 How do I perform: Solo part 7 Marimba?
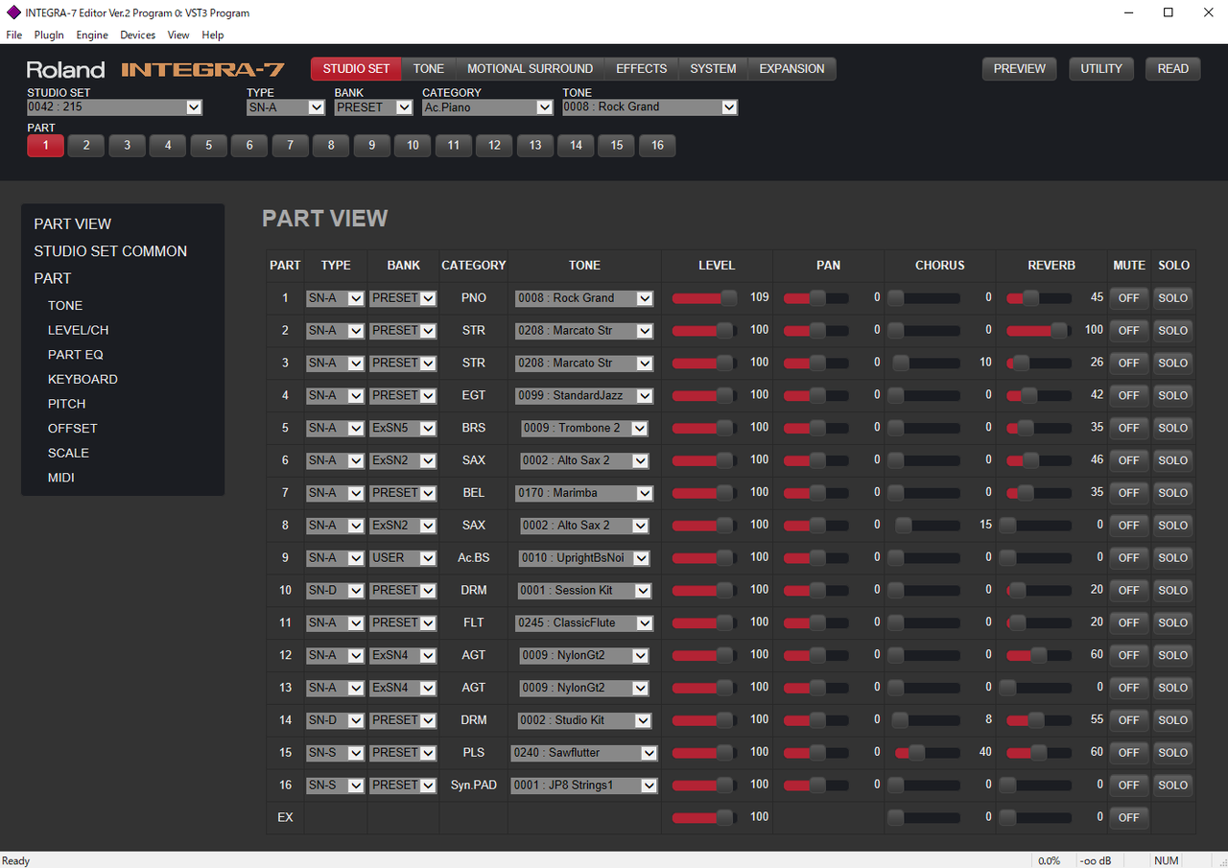tap(1172, 493)
